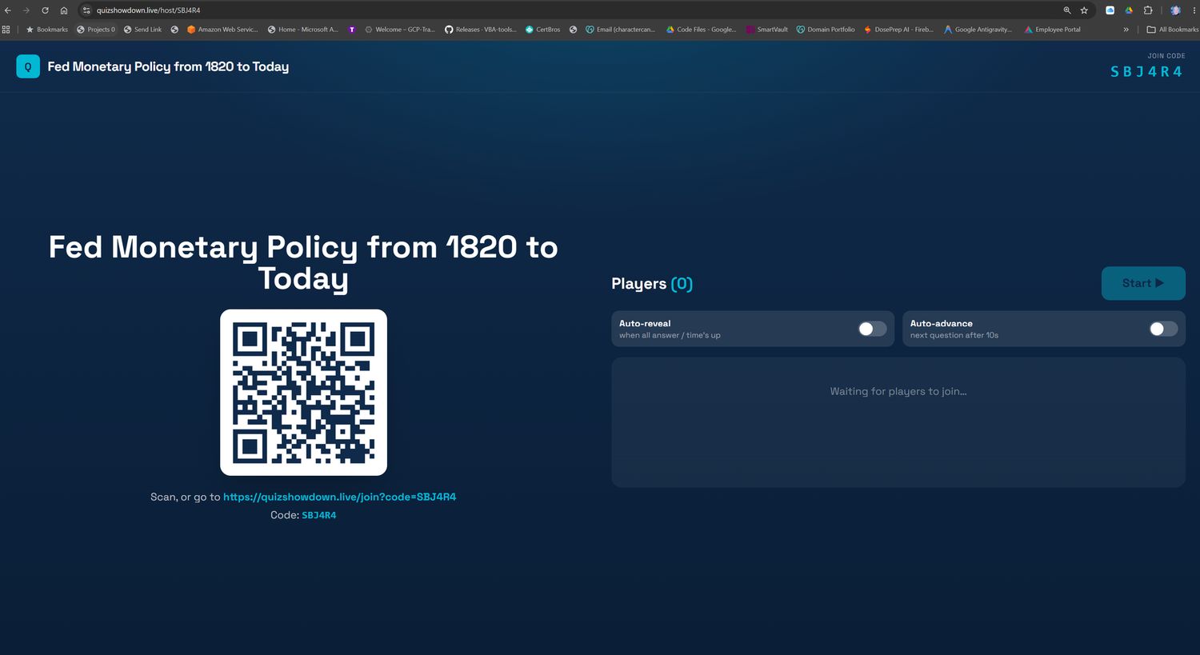Open the unlabeled globe bookmark after Send Link
This screenshot has width=1200, height=655.
pos(174,30)
